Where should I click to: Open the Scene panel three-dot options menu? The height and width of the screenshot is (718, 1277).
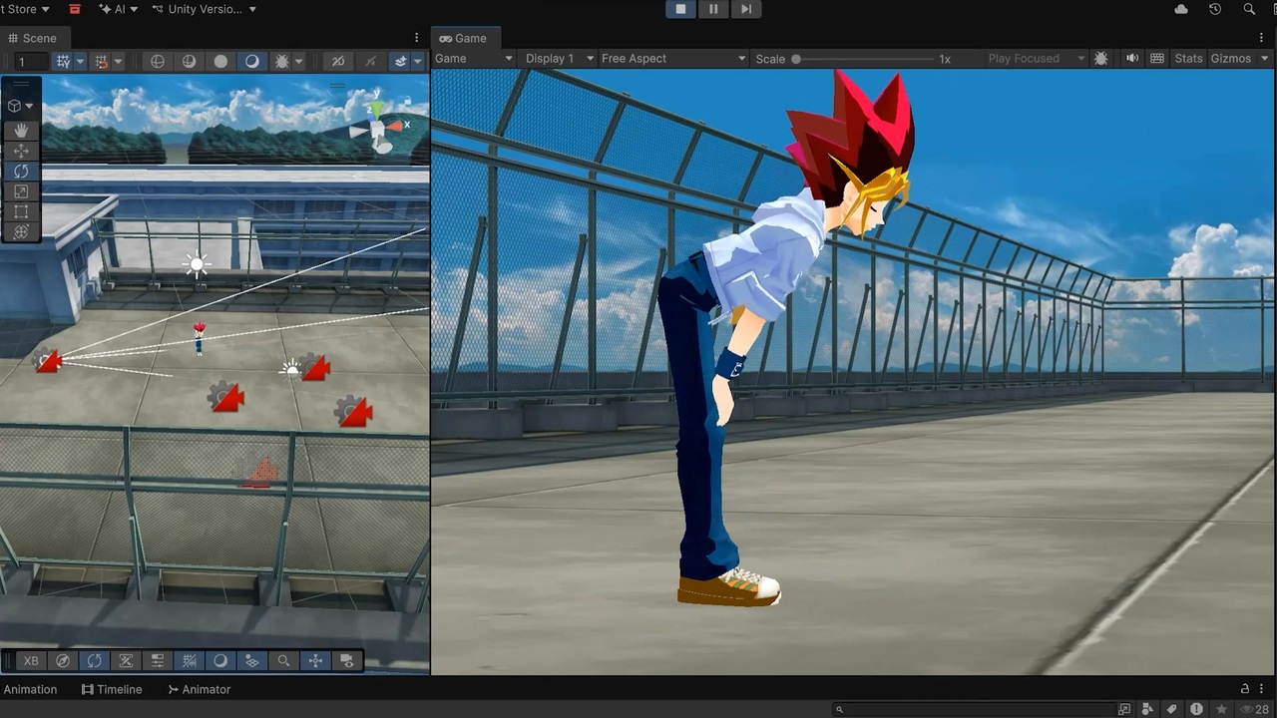(x=417, y=38)
